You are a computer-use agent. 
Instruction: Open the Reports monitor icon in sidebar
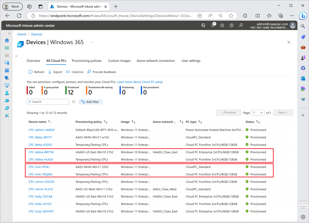tap(7, 85)
